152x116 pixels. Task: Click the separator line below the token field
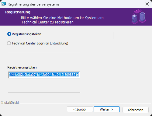tap(44, 93)
